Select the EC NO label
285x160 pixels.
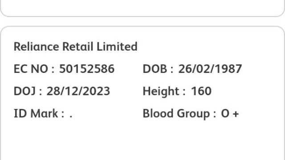click(31, 69)
